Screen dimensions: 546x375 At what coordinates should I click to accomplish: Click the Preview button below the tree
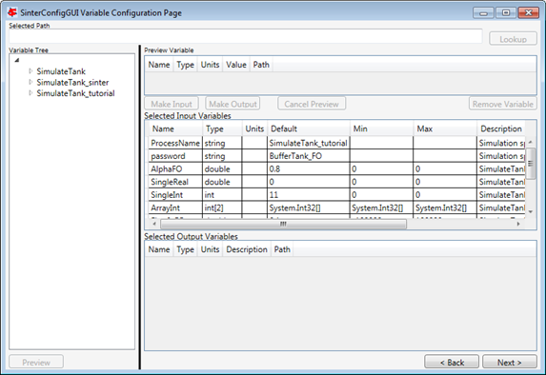(x=36, y=362)
